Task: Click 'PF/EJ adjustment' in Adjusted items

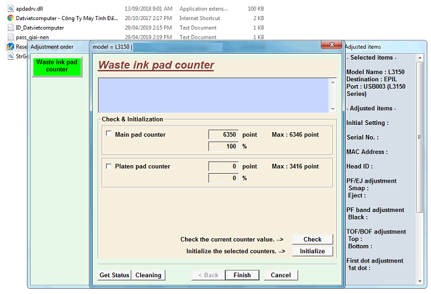Action: pos(371,181)
